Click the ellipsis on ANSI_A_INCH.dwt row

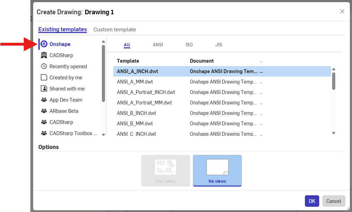click(261, 72)
